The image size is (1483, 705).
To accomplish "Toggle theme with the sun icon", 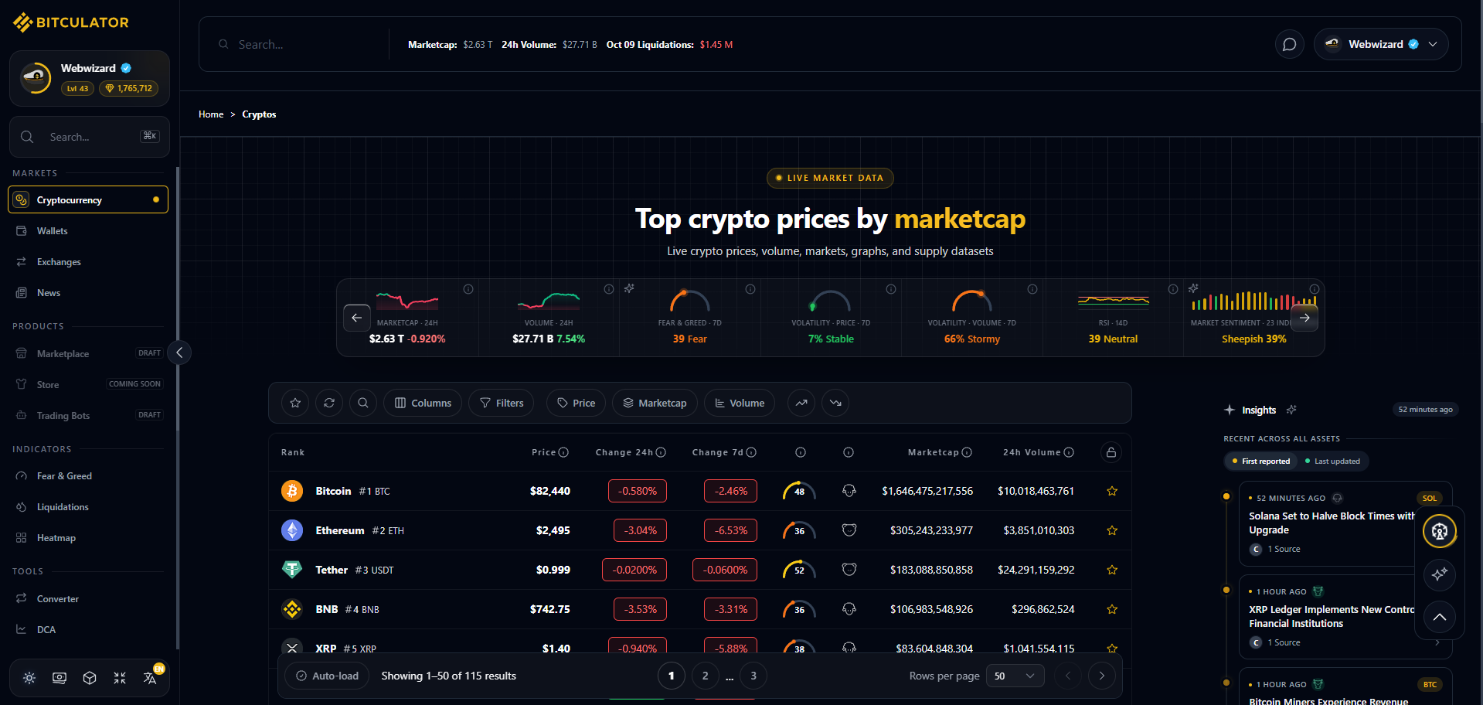I will [x=29, y=678].
